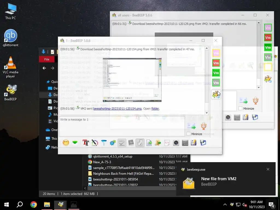Click the green preset message arrow icon
280x210 pixels.
point(75,142)
